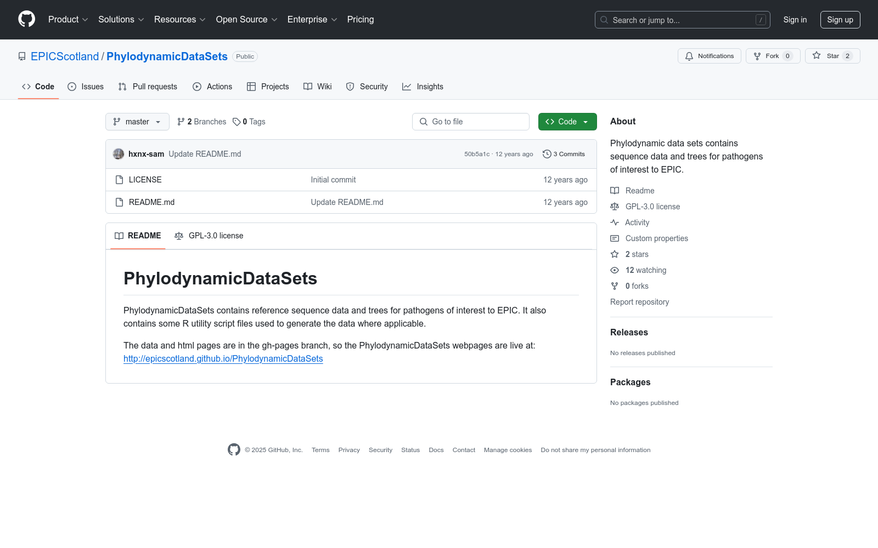Viewport: 878px width, 548px height.
Task: Open the Pricing page
Action: 361,20
